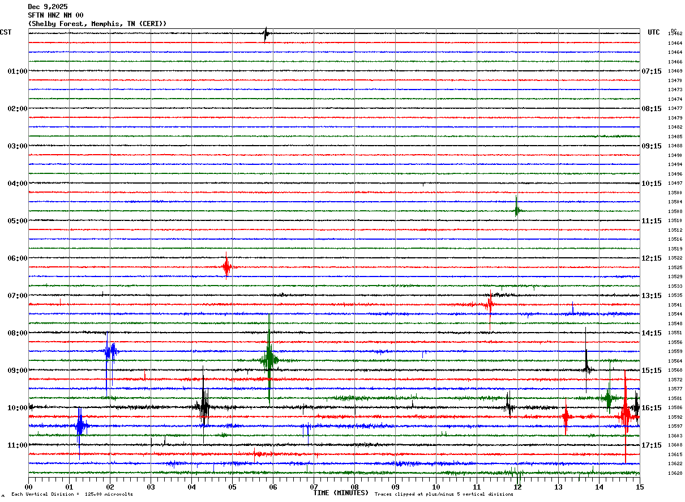This screenshot has width=685, height=502.
Task: Select the 09:00 CST time label
Action: [18, 371]
